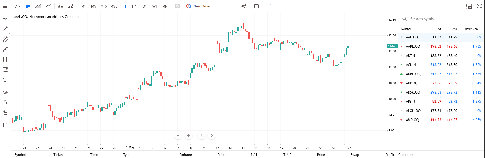Select H1 timeframe
Image resolution: width=485 pixels, height=158 pixels.
pyautogui.click(x=124, y=6)
